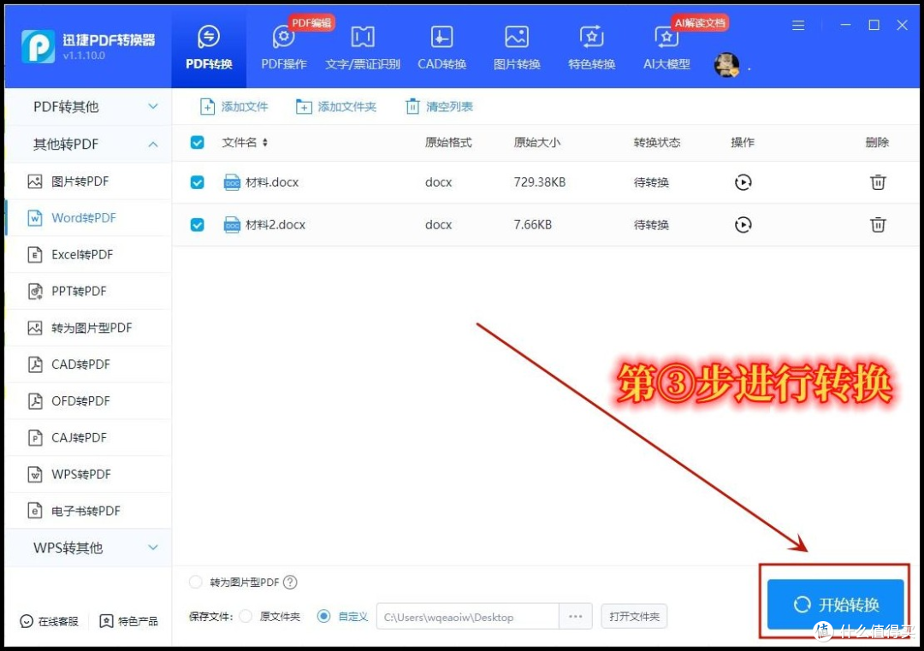This screenshot has height=651, width=924.
Task: Open the 图片转换 tab
Action: [x=517, y=48]
